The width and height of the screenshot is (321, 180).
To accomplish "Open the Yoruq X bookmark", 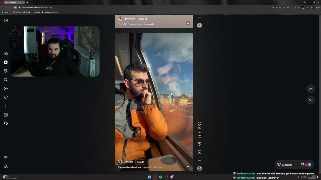I will (36, 12).
